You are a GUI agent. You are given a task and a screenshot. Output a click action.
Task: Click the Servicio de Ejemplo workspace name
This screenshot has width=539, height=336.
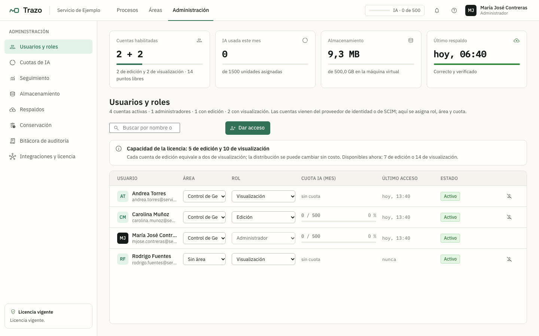click(79, 10)
